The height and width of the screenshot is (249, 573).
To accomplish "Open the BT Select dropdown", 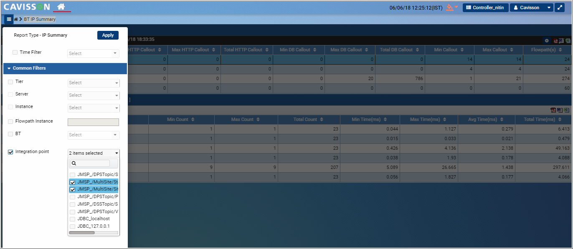I will coord(94,135).
